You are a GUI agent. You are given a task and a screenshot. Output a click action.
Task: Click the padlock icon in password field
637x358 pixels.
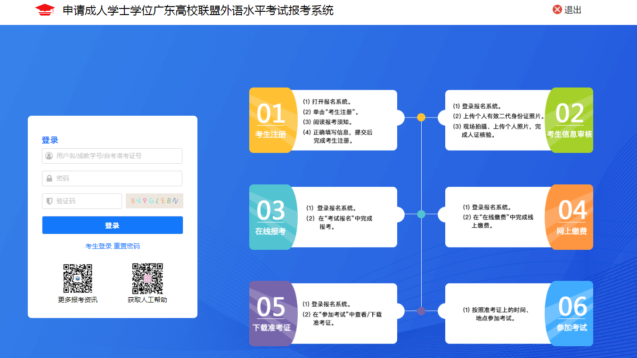(49, 178)
